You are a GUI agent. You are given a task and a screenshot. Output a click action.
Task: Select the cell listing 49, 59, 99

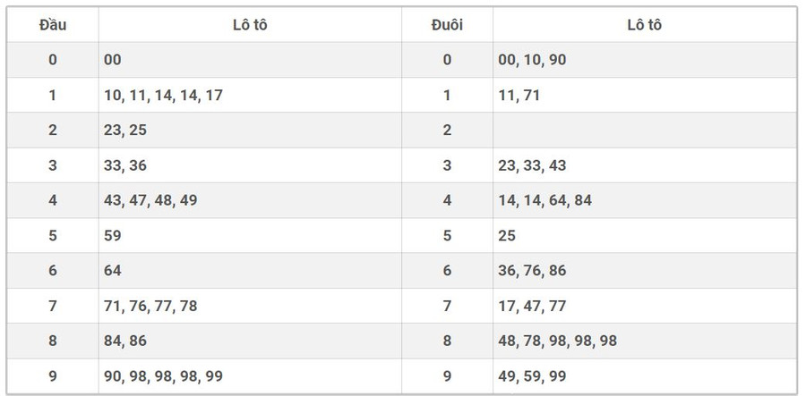(532, 376)
